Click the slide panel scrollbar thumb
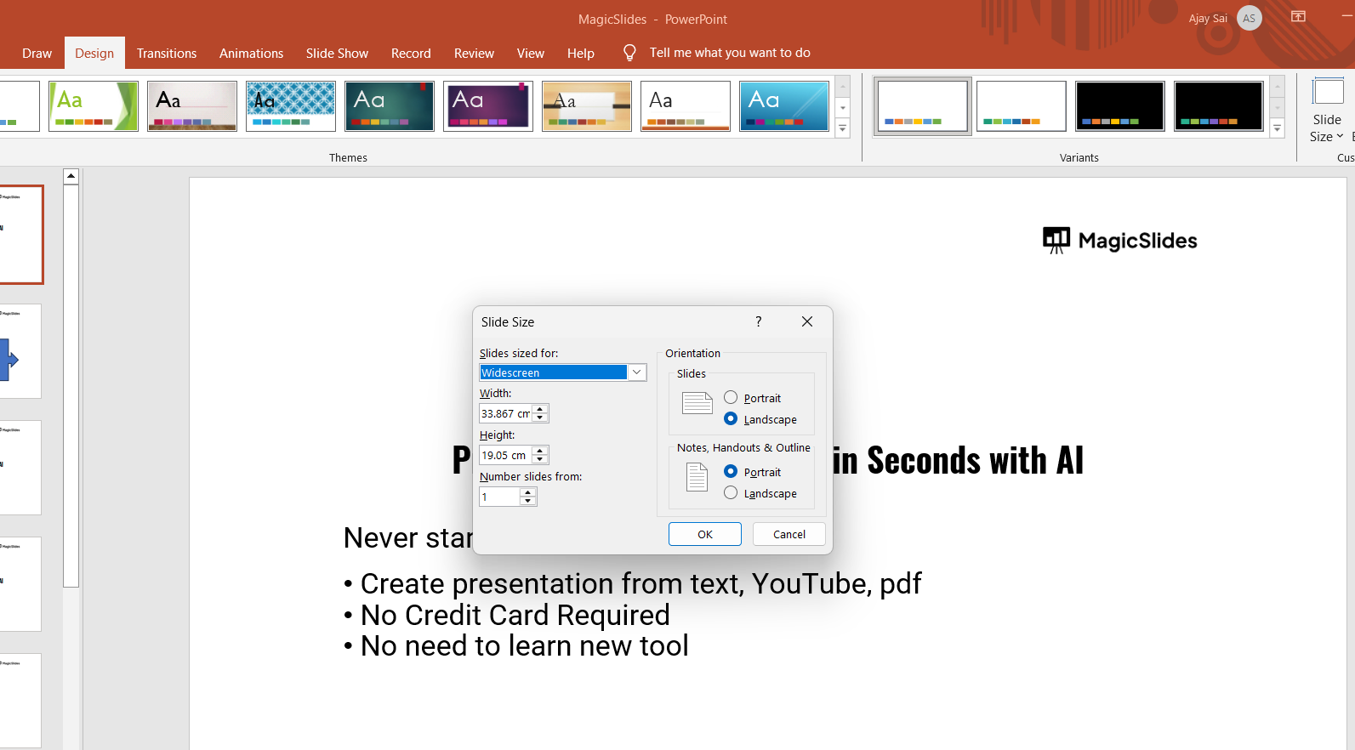This screenshot has height=750, width=1355. click(71, 386)
